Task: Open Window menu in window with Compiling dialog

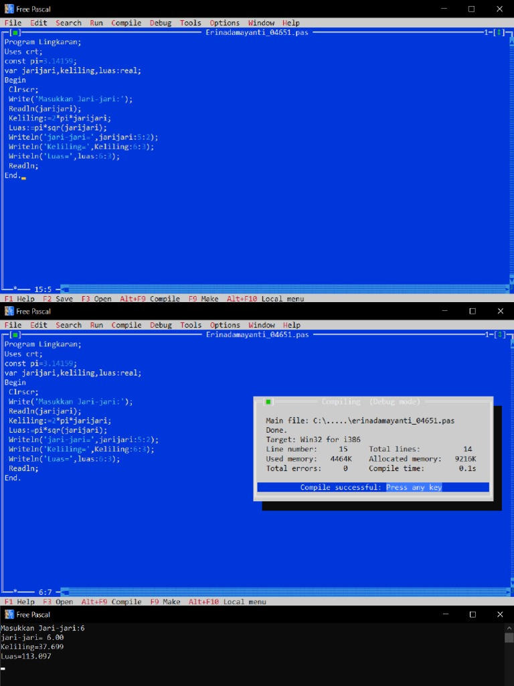Action: pyautogui.click(x=262, y=325)
